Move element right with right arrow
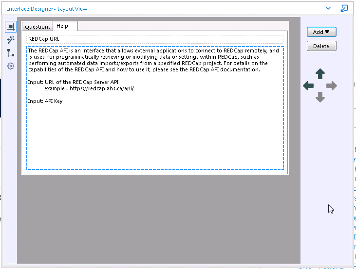 tap(332, 86)
